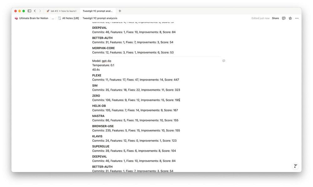This screenshot has width=313, height=187.
Task: Expand the collapsed breadcrumb ellipsis
Action: 53,18
